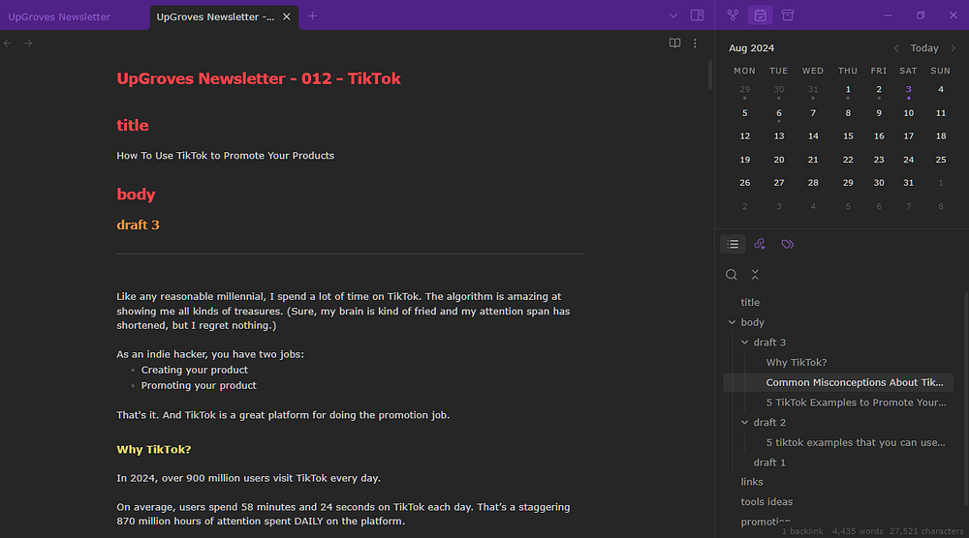This screenshot has width=969, height=538.
Task: Click the Creating your product bullet
Action: (194, 371)
